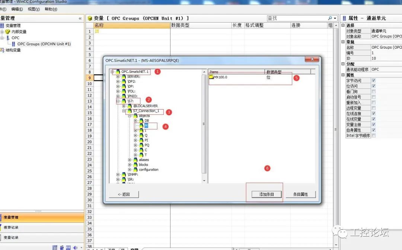Screen dimensions: 402x250
Task: Toggle the 在线连接 checkbox
Action: (x=374, y=113)
